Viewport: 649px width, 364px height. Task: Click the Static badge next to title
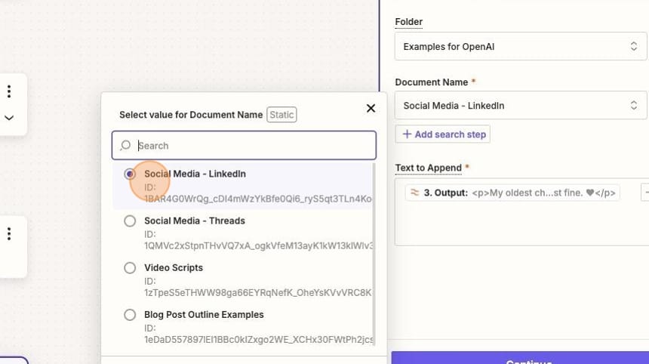(281, 115)
